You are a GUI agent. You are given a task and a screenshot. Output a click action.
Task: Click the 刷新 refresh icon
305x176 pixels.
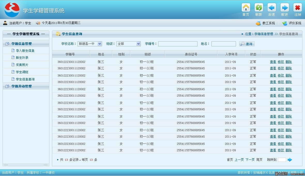click(x=258, y=7)
